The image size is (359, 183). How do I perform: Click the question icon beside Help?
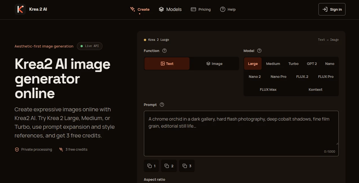223,9
